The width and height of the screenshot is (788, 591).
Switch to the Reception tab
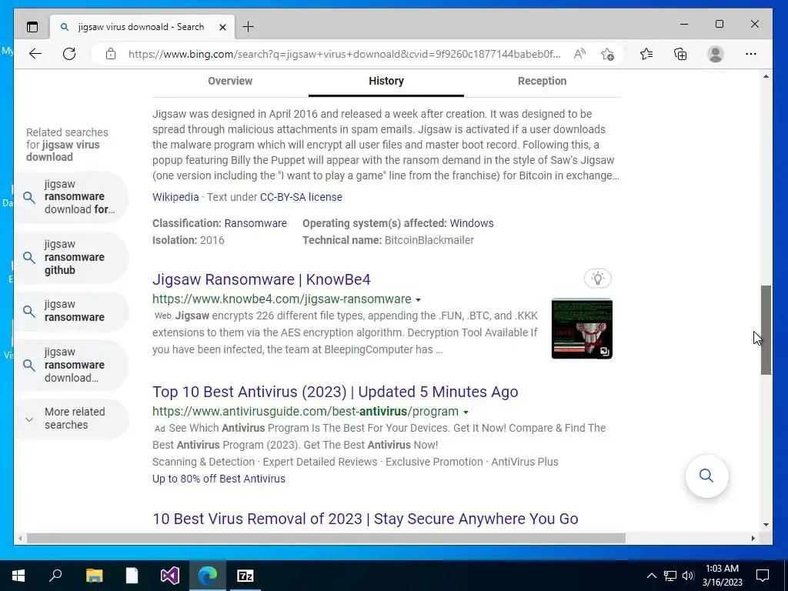[542, 81]
